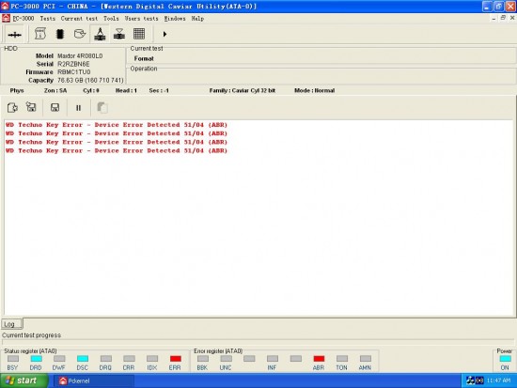
Task: Click the black chip ROM toolbar icon
Action: click(60, 34)
